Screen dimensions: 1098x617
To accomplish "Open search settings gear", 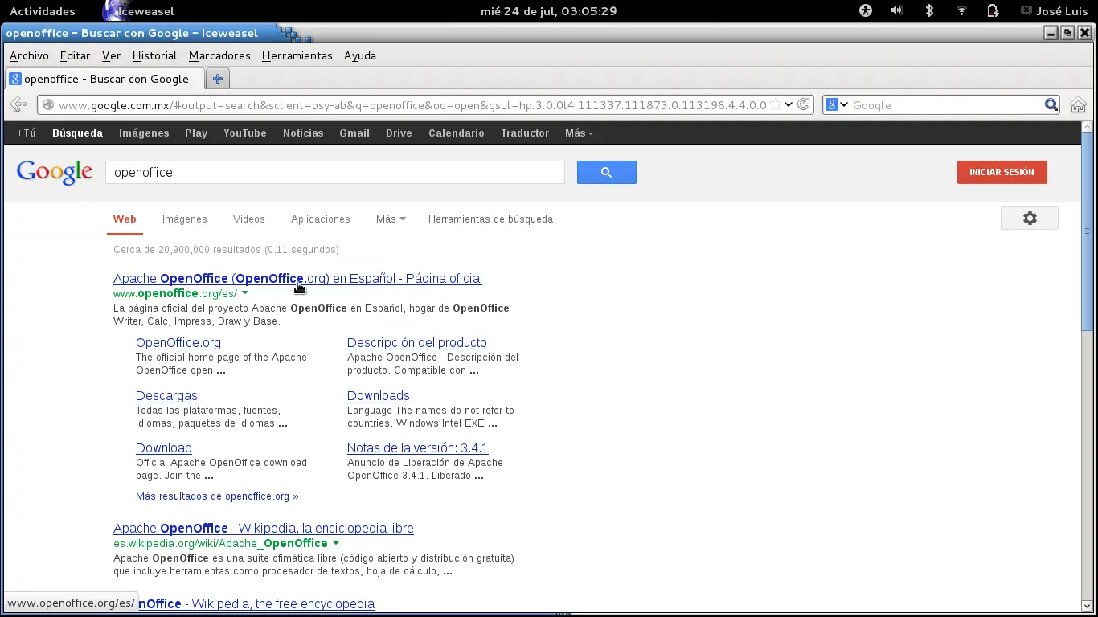I will pyautogui.click(x=1030, y=219).
